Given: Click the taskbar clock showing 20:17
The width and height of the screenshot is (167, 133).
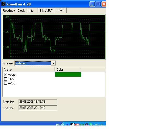Looking at the screenshot, I should click(x=99, y=125).
